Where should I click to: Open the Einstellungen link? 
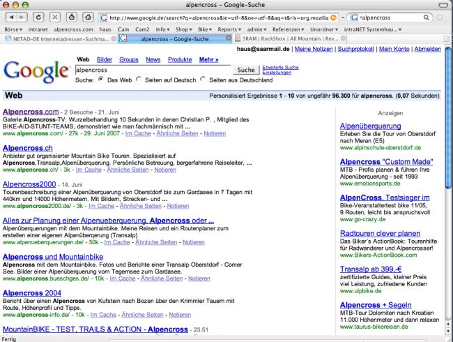(x=277, y=73)
